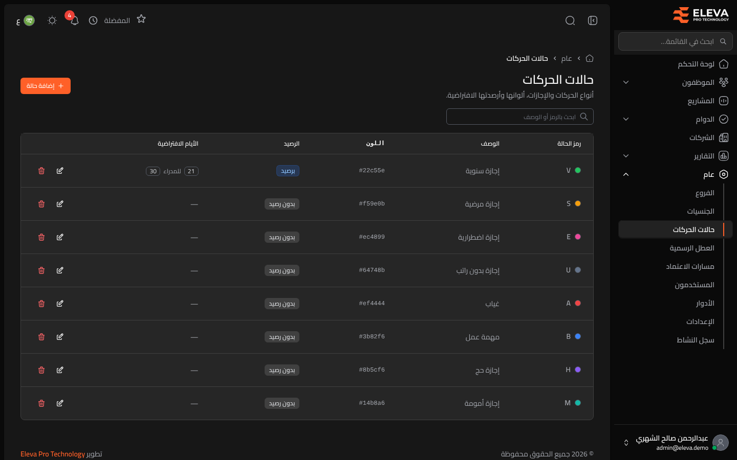Delete the مهمة عمل row
This screenshot has width=737, height=460.
coord(41,337)
